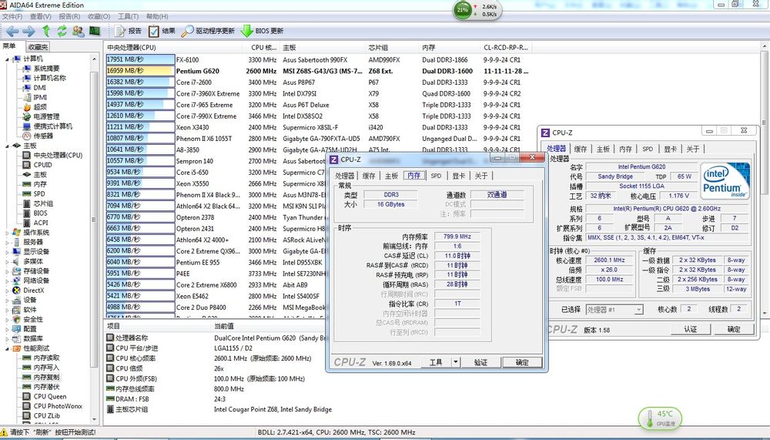
Task: Click the blue Back arrow in toolbar
Action: (12, 31)
